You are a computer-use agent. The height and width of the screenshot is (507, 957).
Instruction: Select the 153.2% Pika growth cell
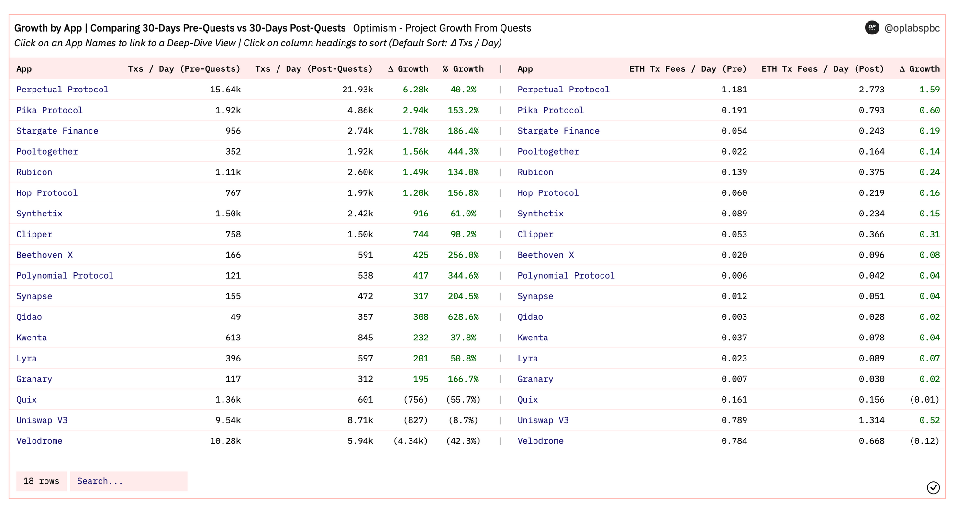pos(463,110)
